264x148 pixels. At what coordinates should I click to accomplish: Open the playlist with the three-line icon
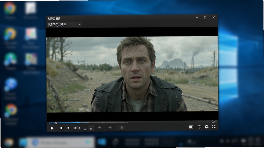pos(121,128)
